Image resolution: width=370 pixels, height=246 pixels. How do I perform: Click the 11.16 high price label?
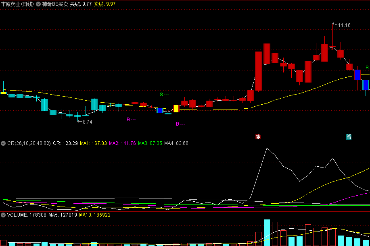coord(344,25)
